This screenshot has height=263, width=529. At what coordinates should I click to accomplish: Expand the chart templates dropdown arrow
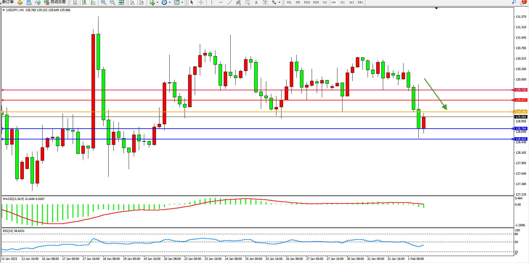pos(182,3)
